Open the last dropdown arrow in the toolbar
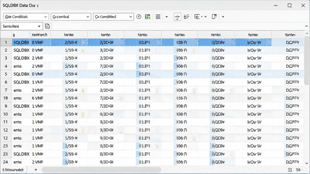This screenshot has width=310, height=174. (223, 17)
